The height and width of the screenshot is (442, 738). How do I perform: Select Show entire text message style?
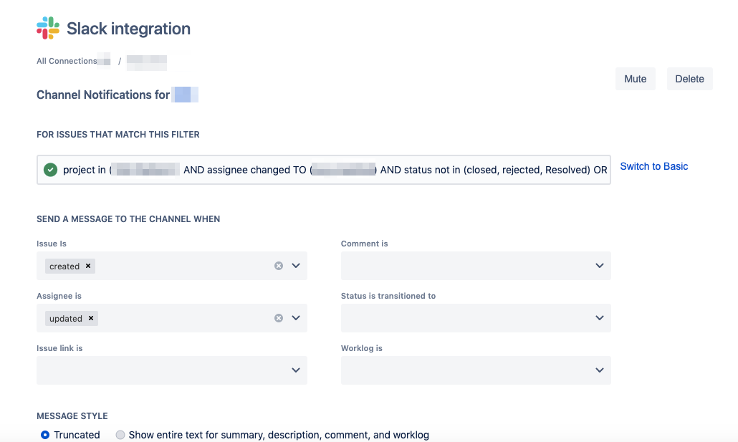point(120,435)
